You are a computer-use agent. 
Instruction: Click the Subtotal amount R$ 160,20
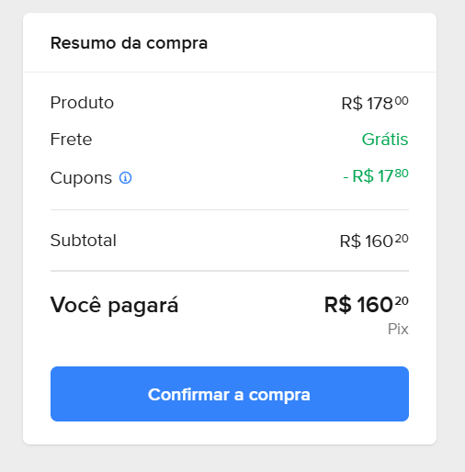pos(374,241)
